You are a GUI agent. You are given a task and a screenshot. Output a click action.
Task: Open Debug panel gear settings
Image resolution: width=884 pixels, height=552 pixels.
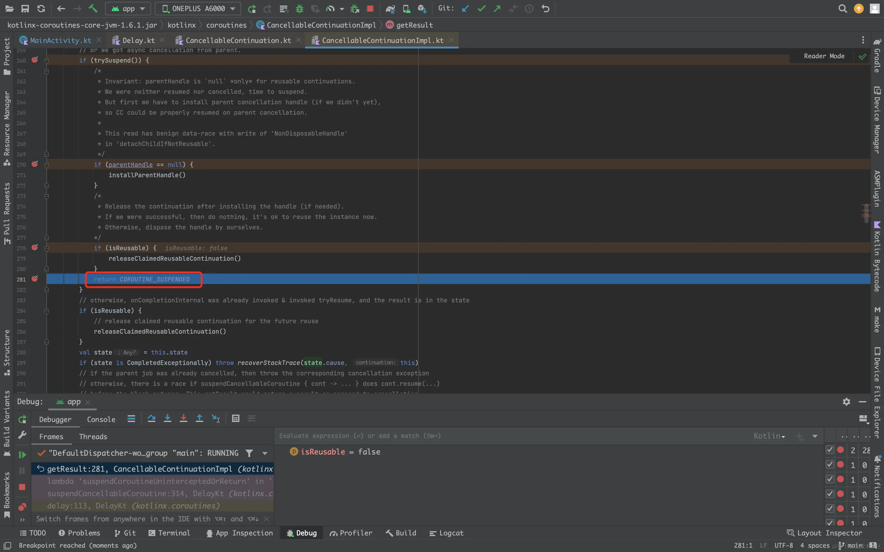pos(846,402)
